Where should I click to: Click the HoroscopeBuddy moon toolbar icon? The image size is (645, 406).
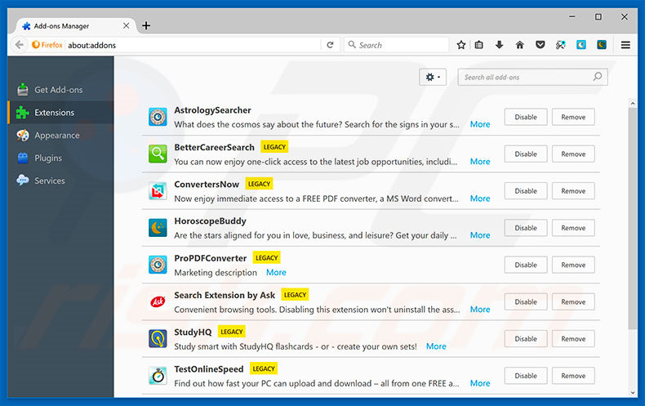pos(602,45)
